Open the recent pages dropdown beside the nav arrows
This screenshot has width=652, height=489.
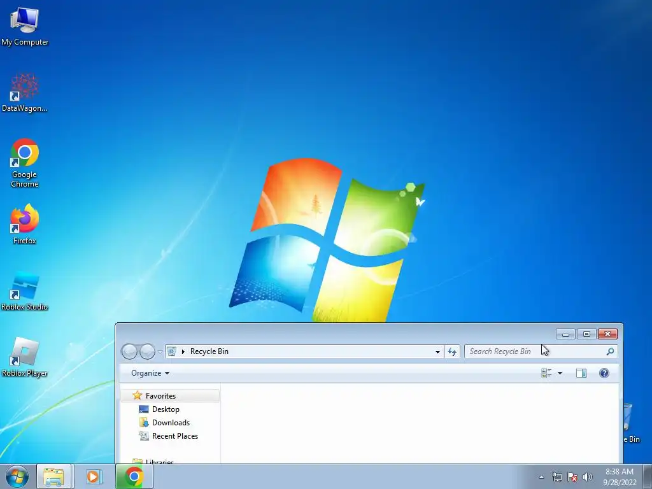[x=160, y=352]
